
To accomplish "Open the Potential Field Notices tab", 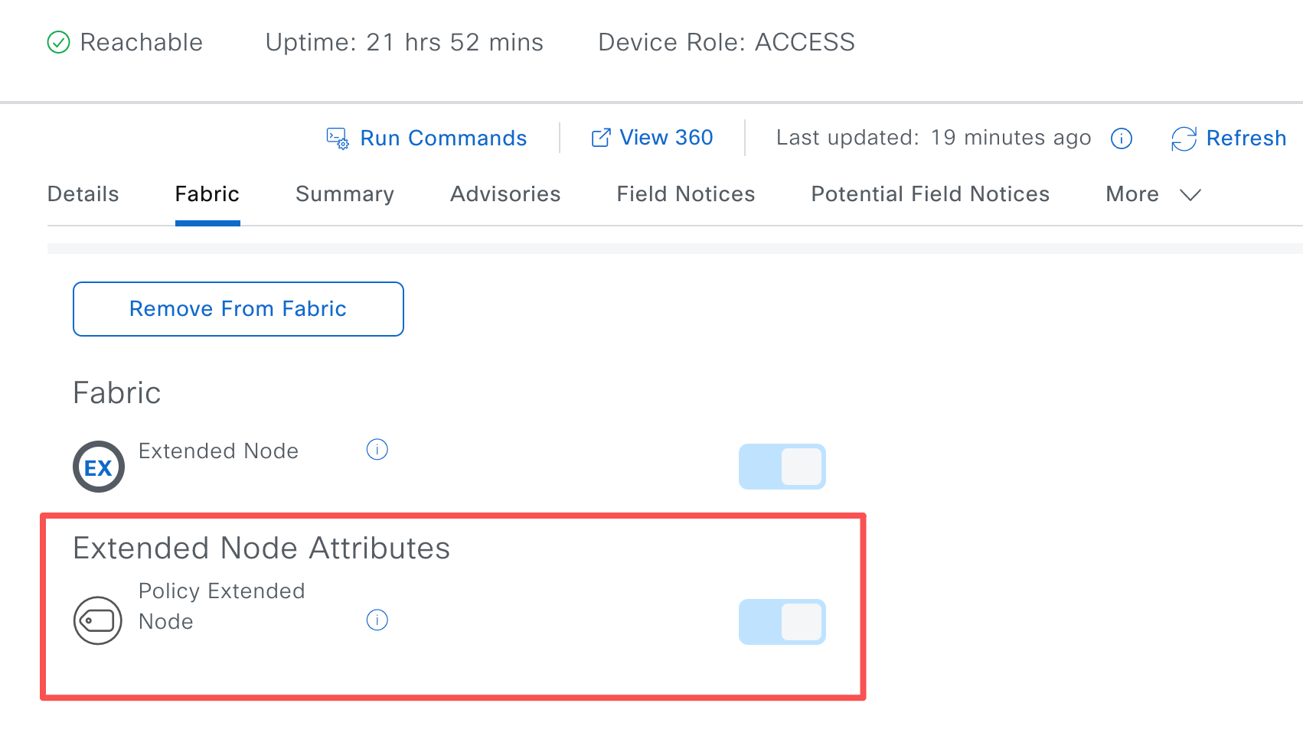I will pos(930,194).
